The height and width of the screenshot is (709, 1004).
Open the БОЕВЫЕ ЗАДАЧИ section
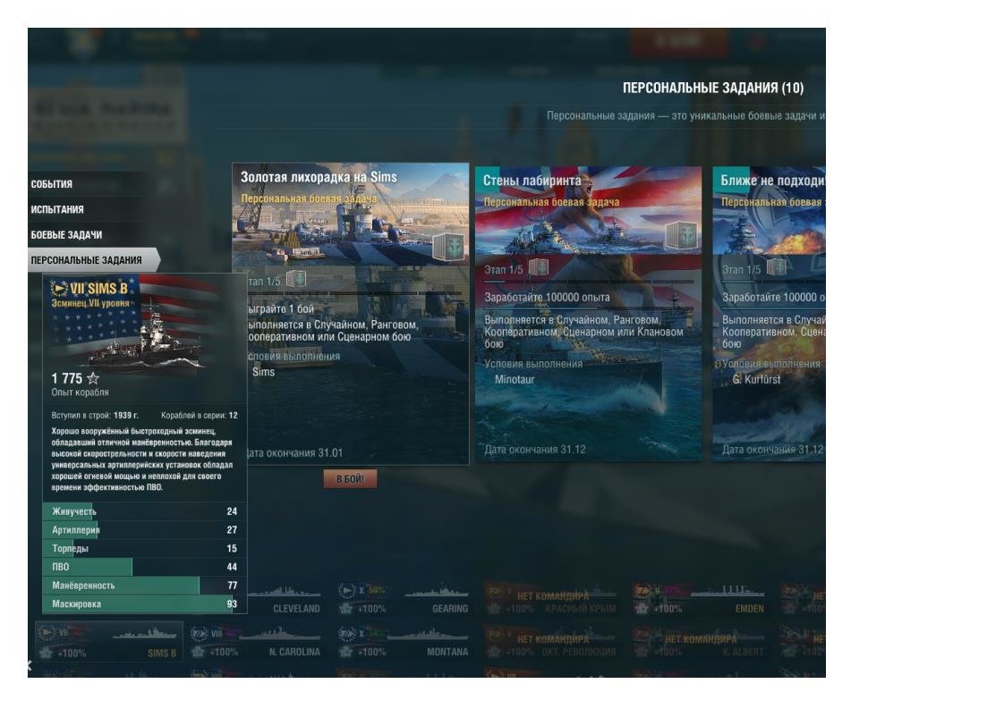tap(66, 235)
